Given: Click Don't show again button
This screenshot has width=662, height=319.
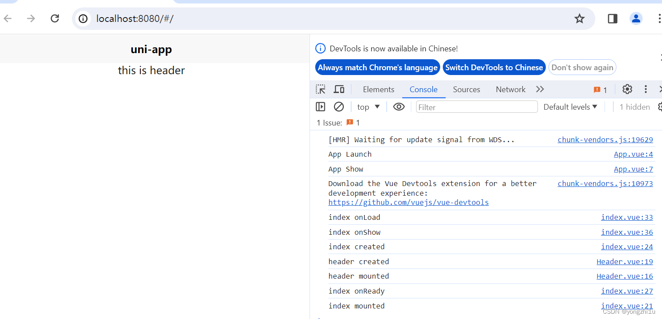Looking at the screenshot, I should click(582, 68).
